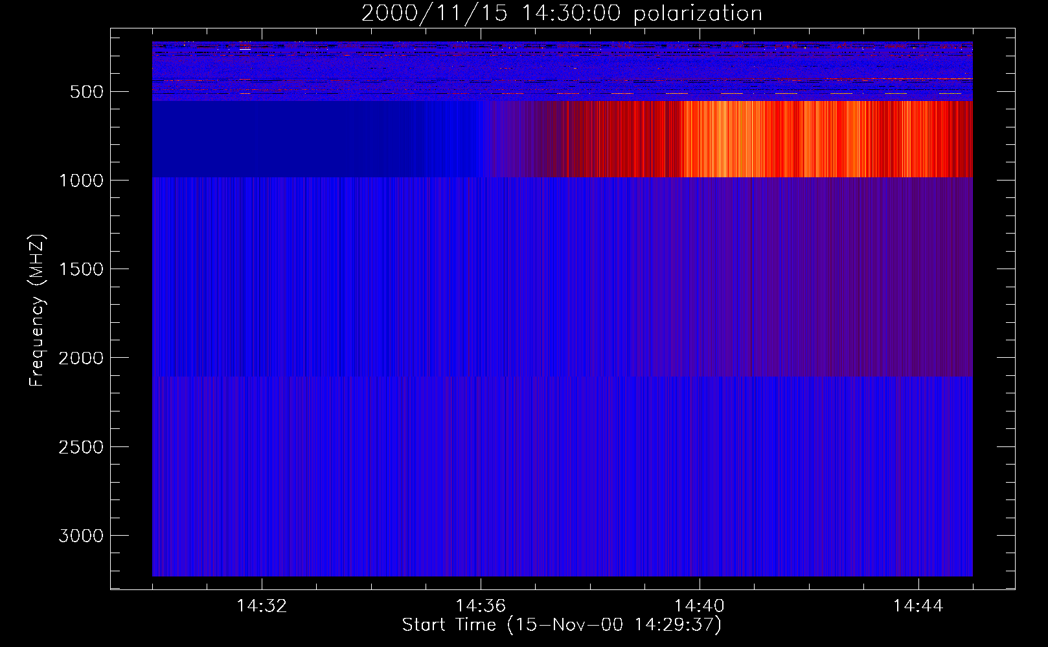The width and height of the screenshot is (1048, 647).
Task: Click the 'Frequency (MHZ)' axis label
Action: (x=37, y=311)
